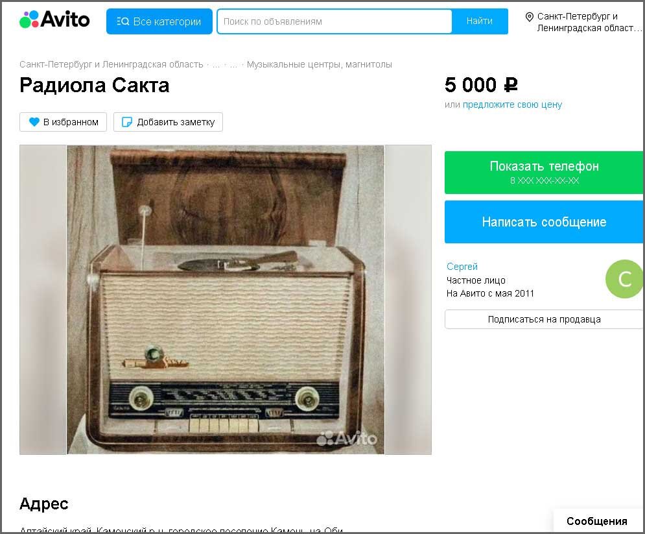
Task: Click the seller's green avatar icon
Action: [624, 279]
